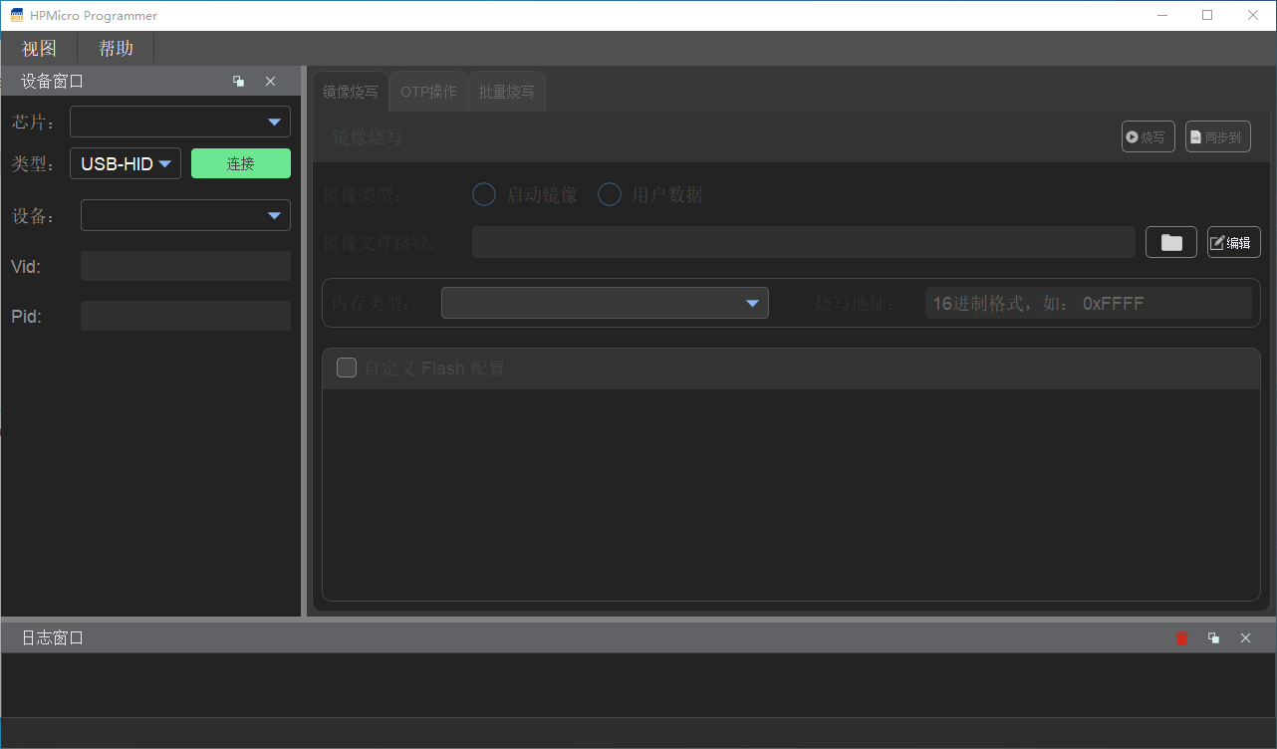1277x749 pixels.
Task: Open the 视图 menu
Action: pyautogui.click(x=40, y=49)
